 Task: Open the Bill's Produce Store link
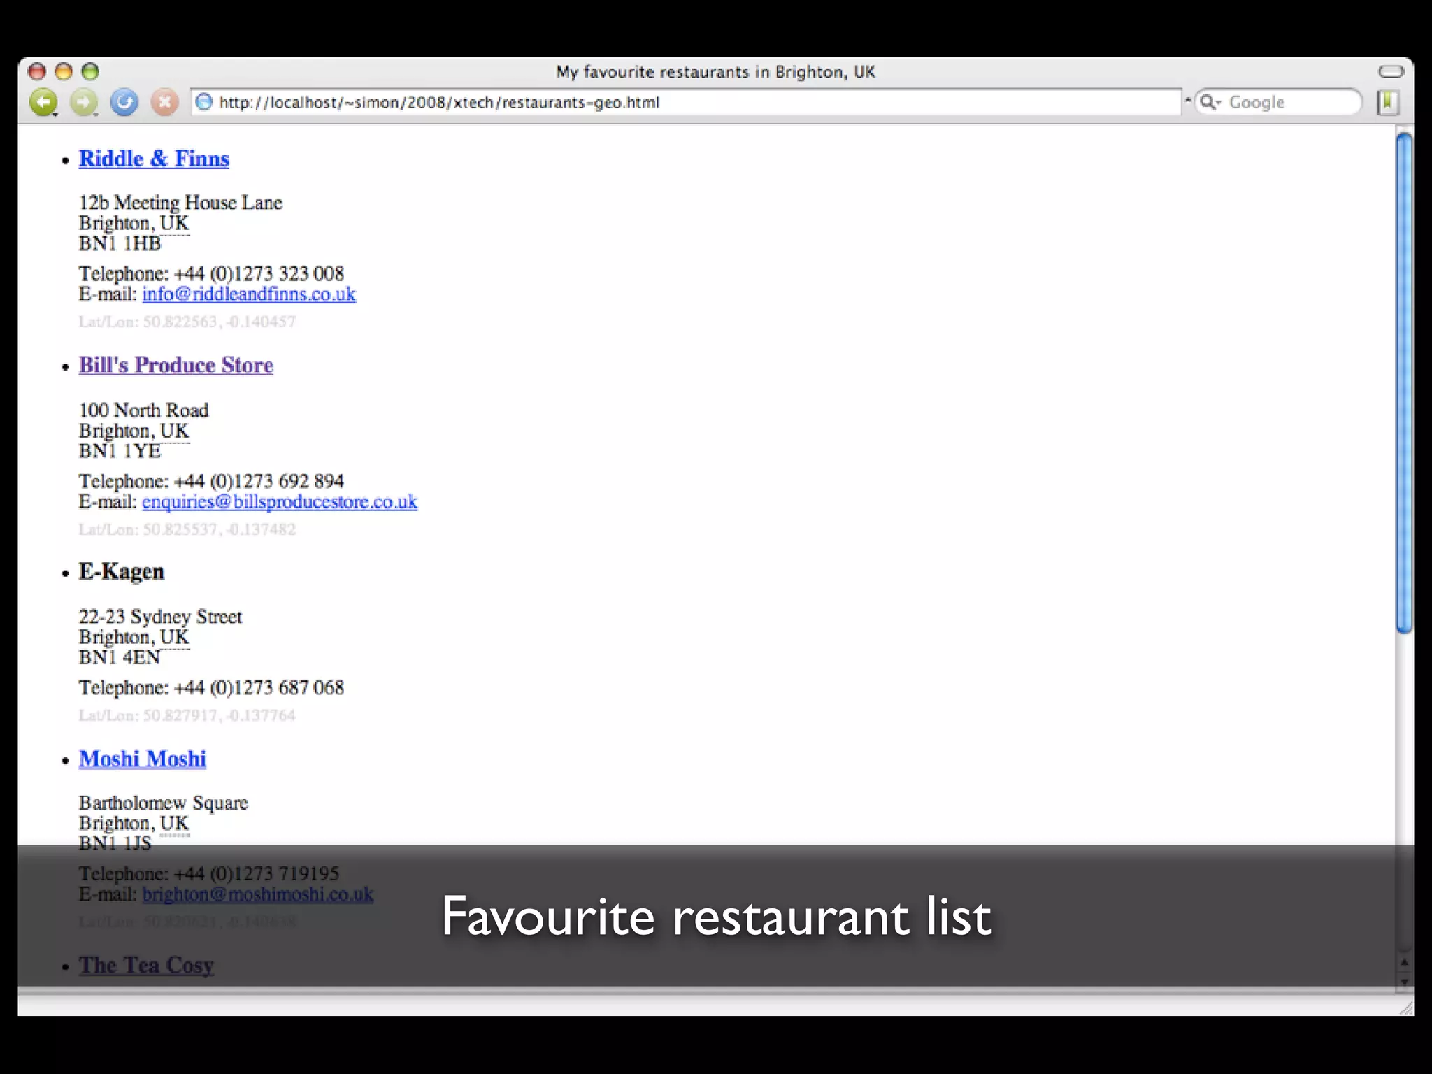pyautogui.click(x=176, y=365)
